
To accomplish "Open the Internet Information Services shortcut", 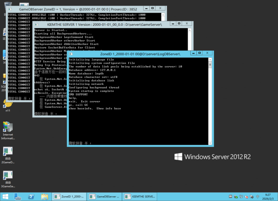I will pos(8,127).
